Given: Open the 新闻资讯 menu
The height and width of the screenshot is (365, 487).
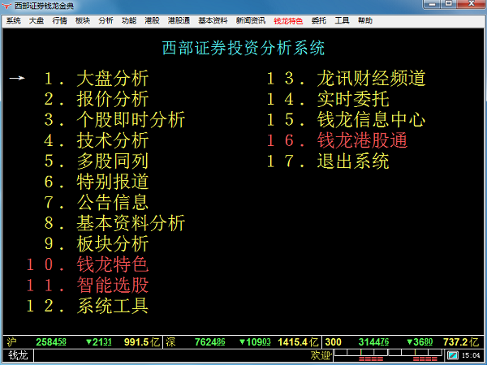Looking at the screenshot, I should point(249,19).
